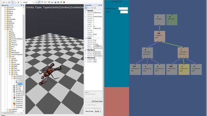Collapse the Dynamic property category
Viewport: 207px width, 116px height.
[x=86, y=11]
